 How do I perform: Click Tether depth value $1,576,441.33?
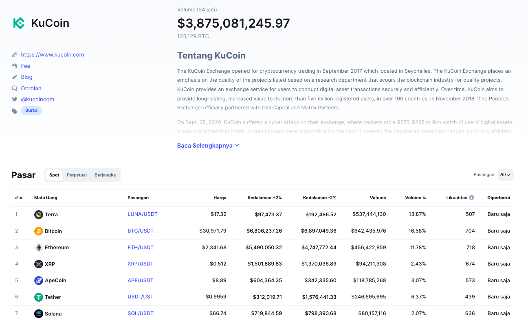point(319,297)
